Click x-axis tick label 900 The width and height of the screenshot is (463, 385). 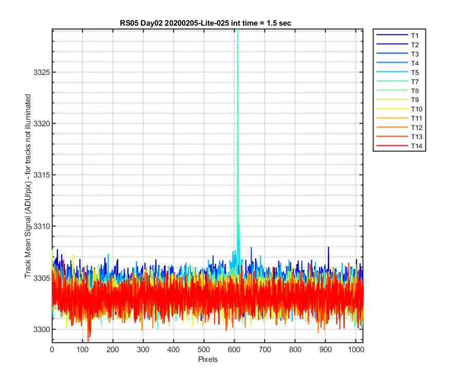pos(326,350)
